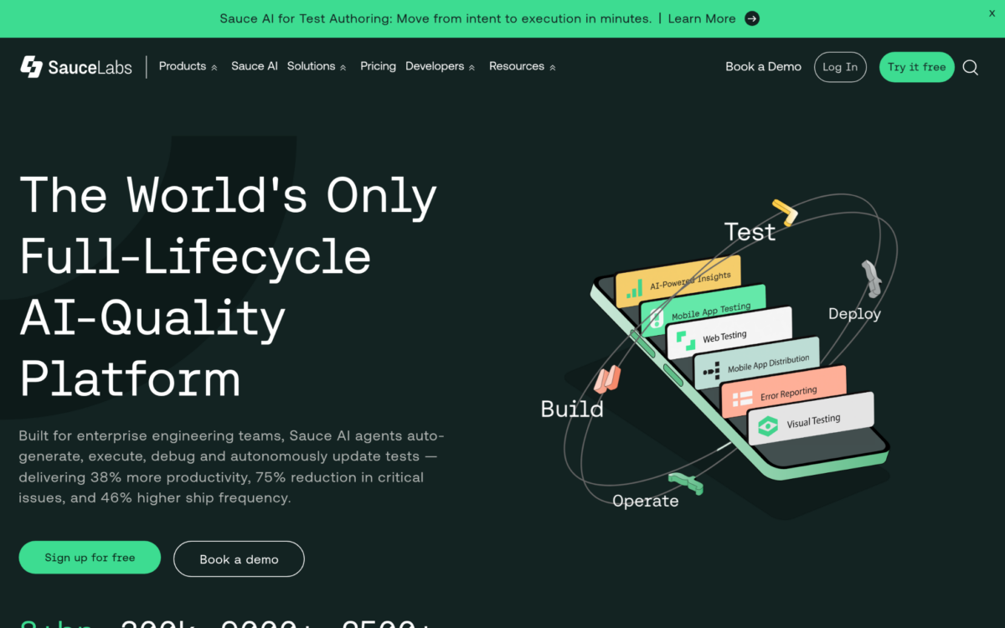Click the headline 'The World's Only'

coord(228,194)
